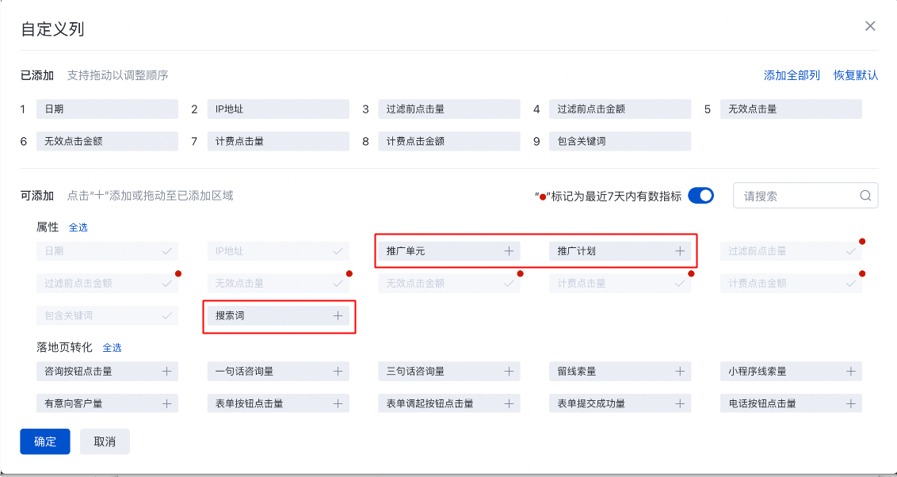Click the 请搜索 search input field
This screenshot has width=897, height=477.
[x=796, y=196]
